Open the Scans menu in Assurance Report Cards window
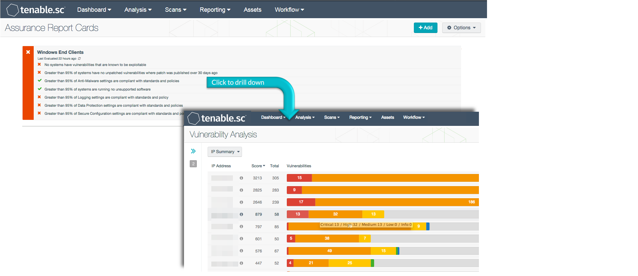The image size is (638, 276). click(176, 10)
